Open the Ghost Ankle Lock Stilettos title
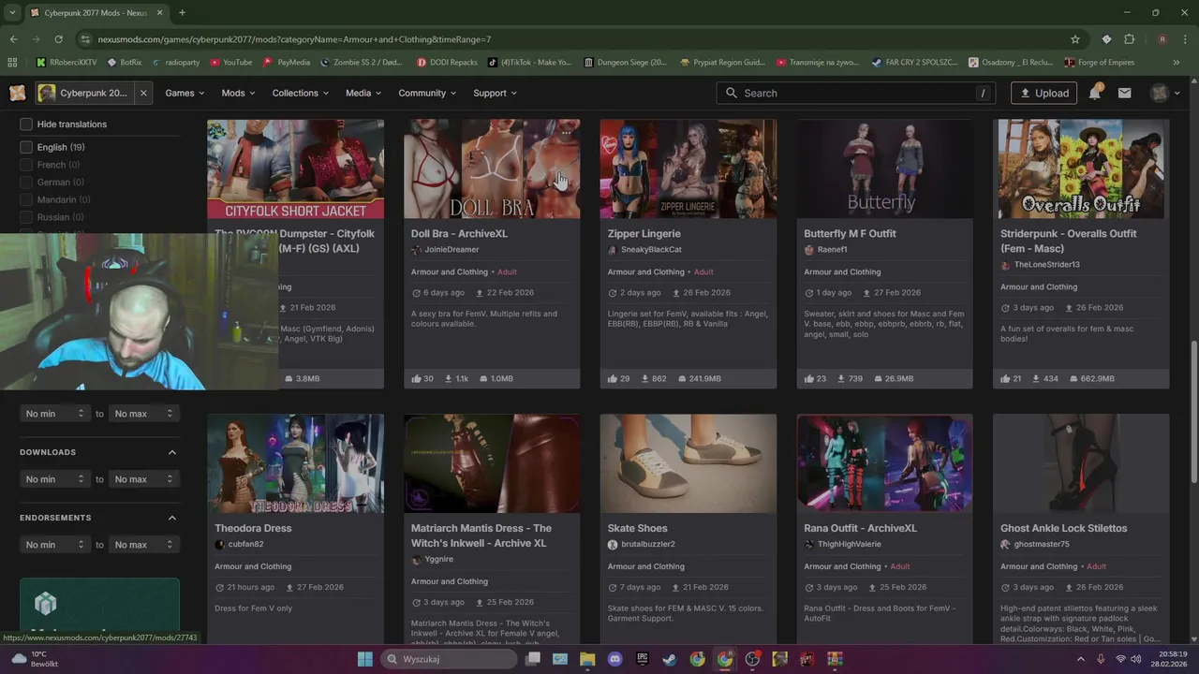Viewport: 1199px width, 674px height. point(1063,528)
